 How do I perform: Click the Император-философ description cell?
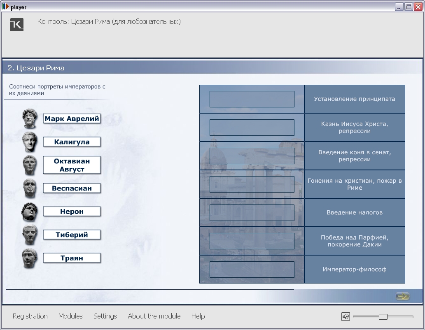[355, 270]
